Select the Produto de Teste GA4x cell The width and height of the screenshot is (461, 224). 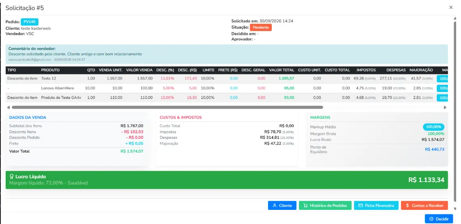[x=61, y=98]
